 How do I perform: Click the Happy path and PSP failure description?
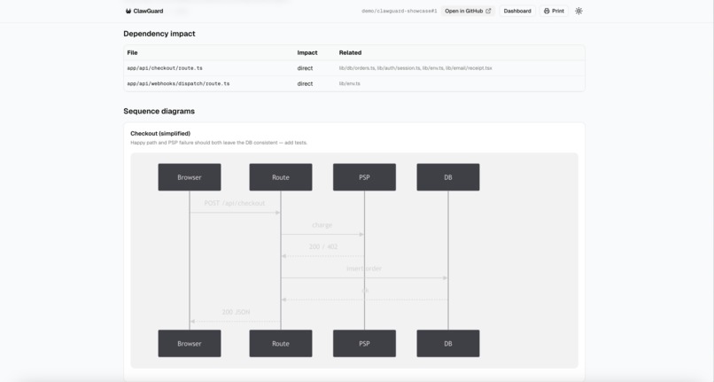click(x=219, y=143)
